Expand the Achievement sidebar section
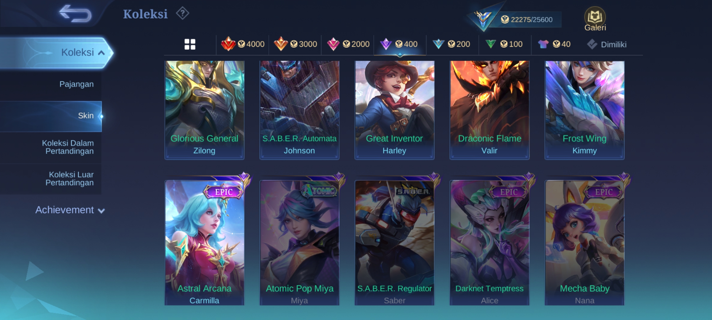 tap(70, 210)
